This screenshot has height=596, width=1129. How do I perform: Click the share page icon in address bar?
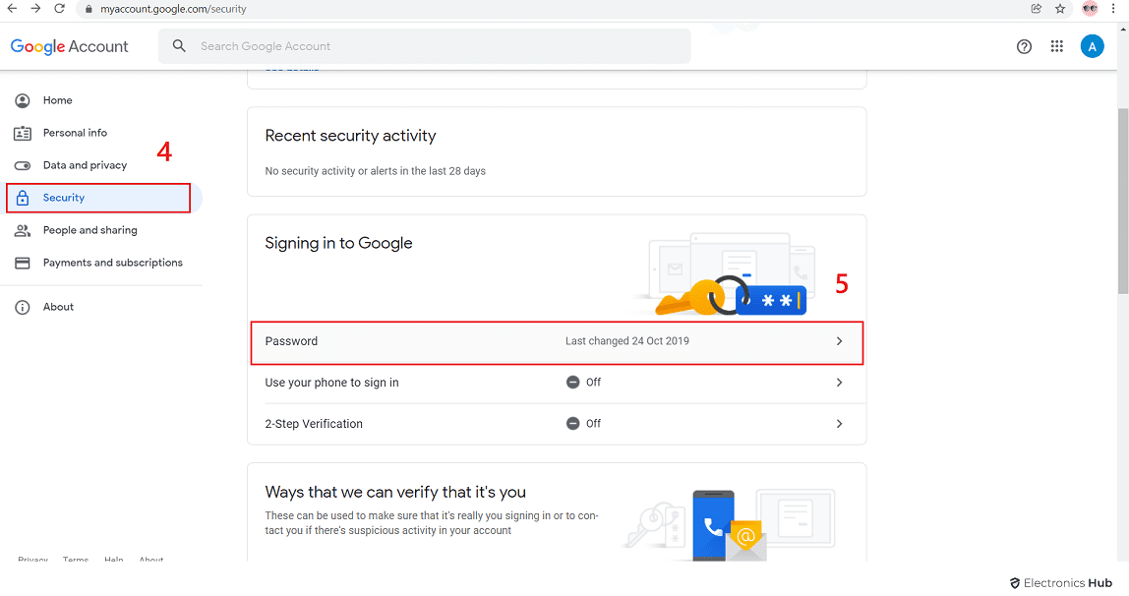[x=1037, y=9]
